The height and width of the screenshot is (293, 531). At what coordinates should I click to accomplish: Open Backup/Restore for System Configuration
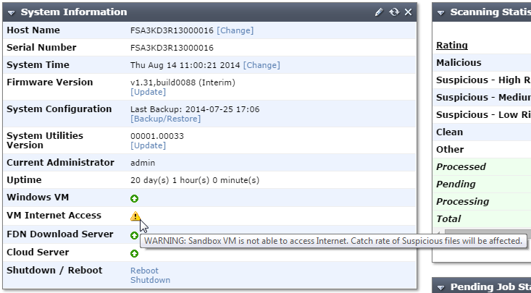pos(165,119)
